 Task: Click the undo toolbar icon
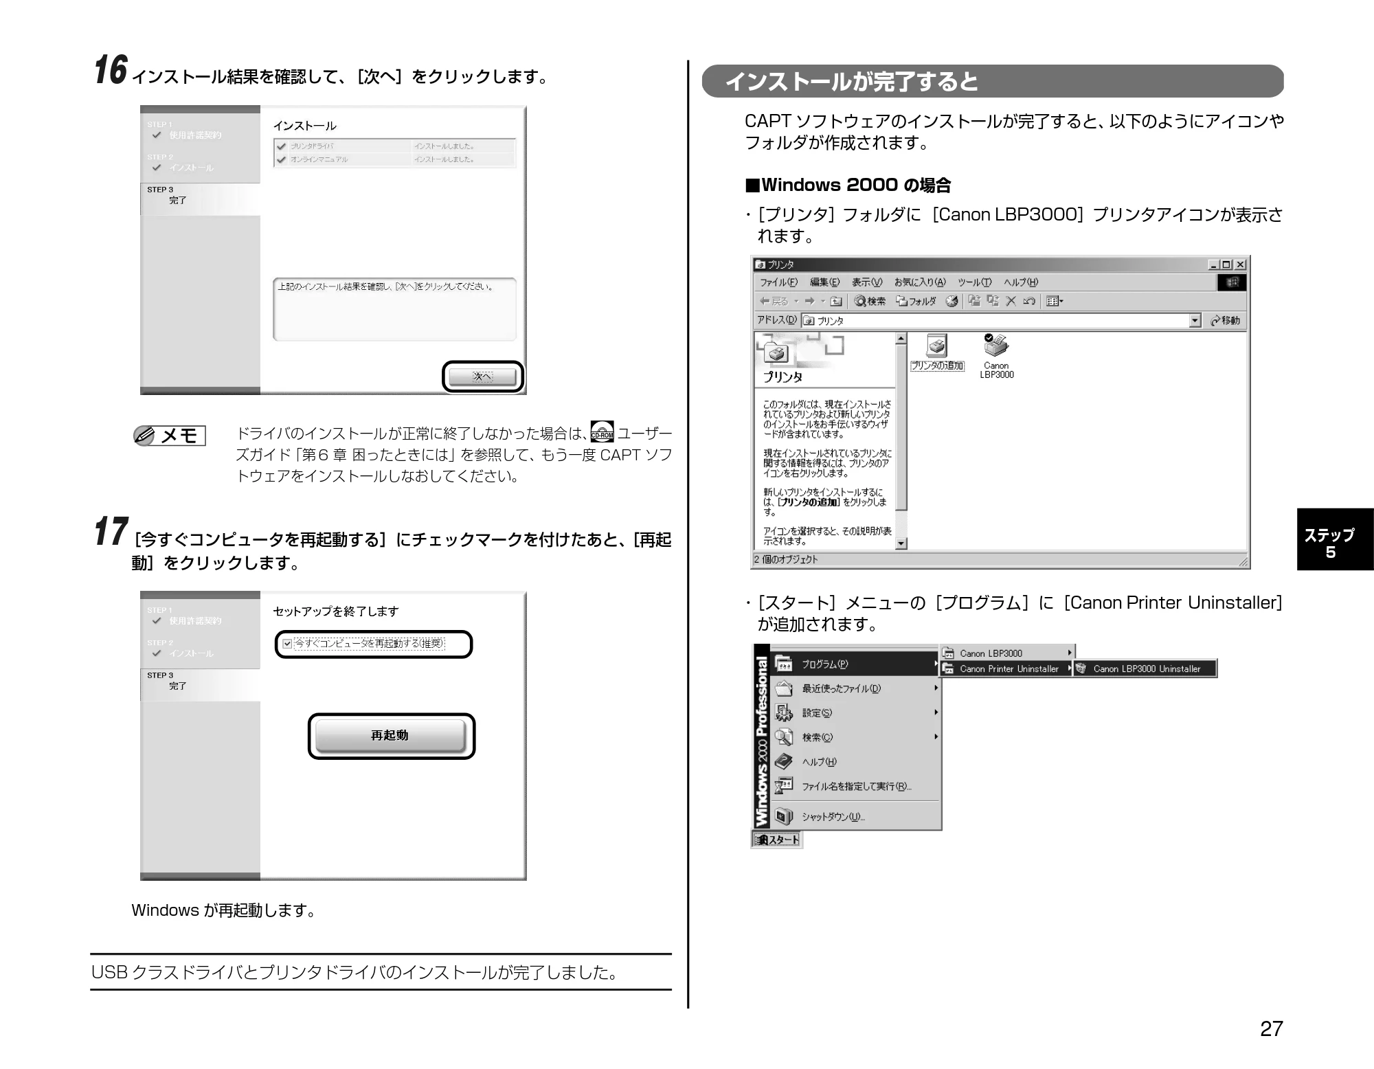(1028, 301)
